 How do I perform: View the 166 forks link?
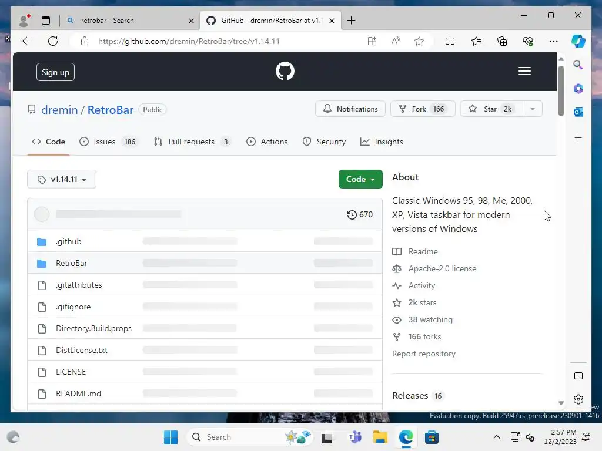pyautogui.click(x=417, y=336)
